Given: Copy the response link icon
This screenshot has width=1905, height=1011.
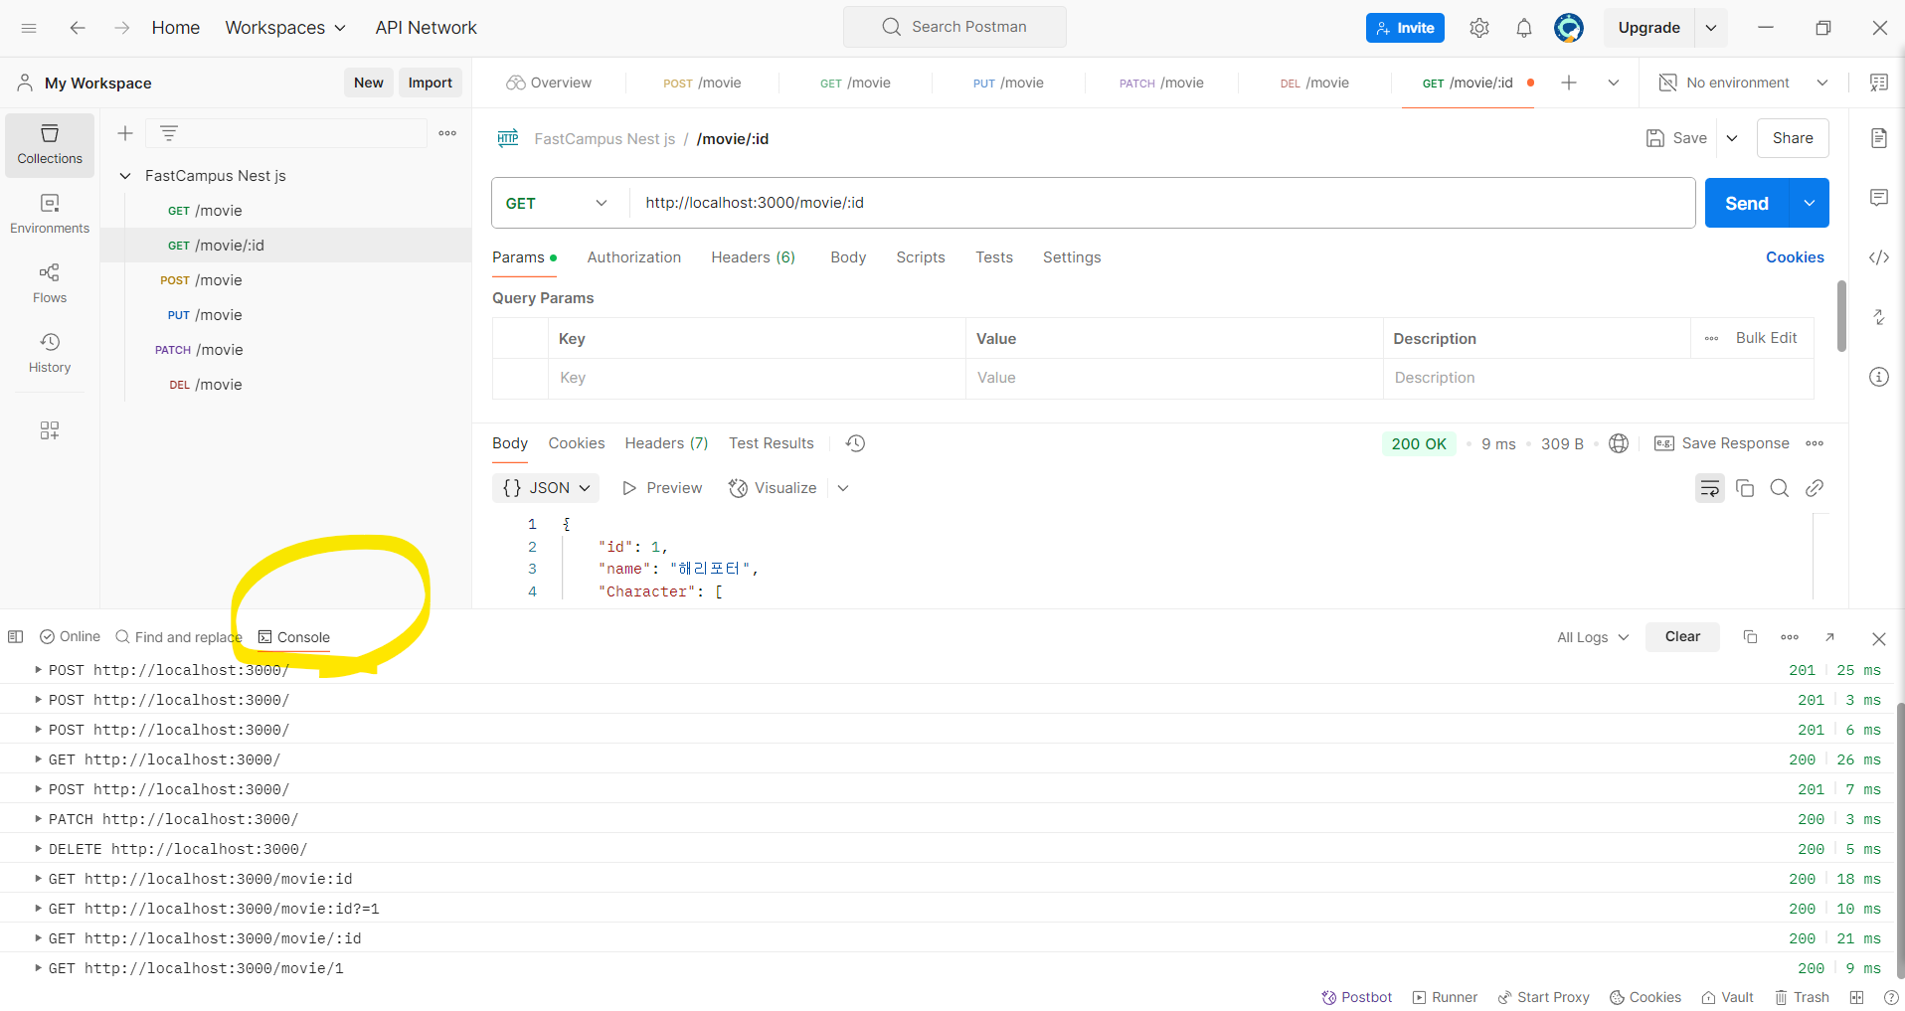Looking at the screenshot, I should click(x=1815, y=488).
